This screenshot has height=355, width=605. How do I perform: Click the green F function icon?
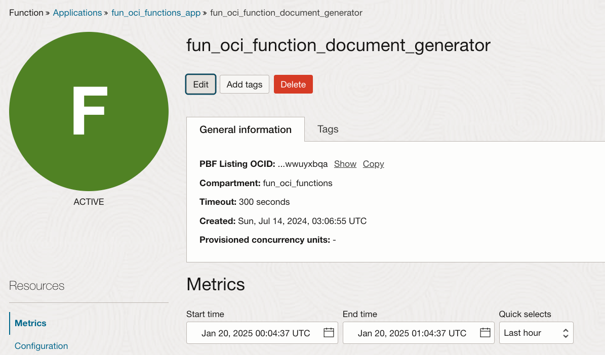pos(89,112)
